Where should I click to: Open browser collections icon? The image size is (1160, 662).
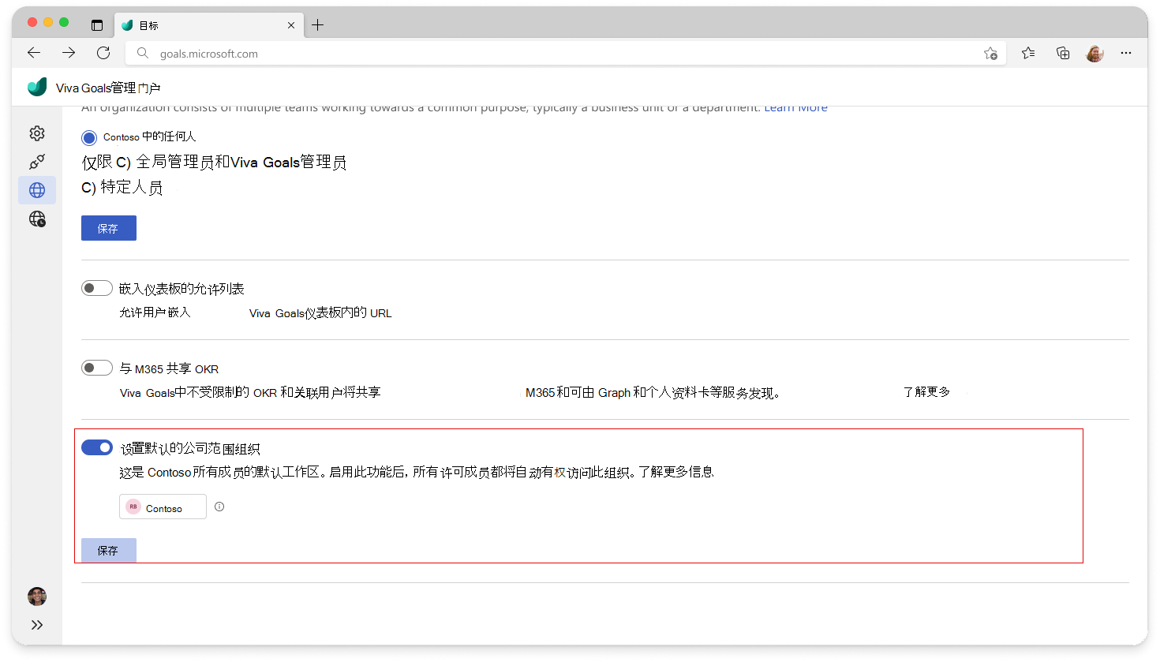[1063, 53]
